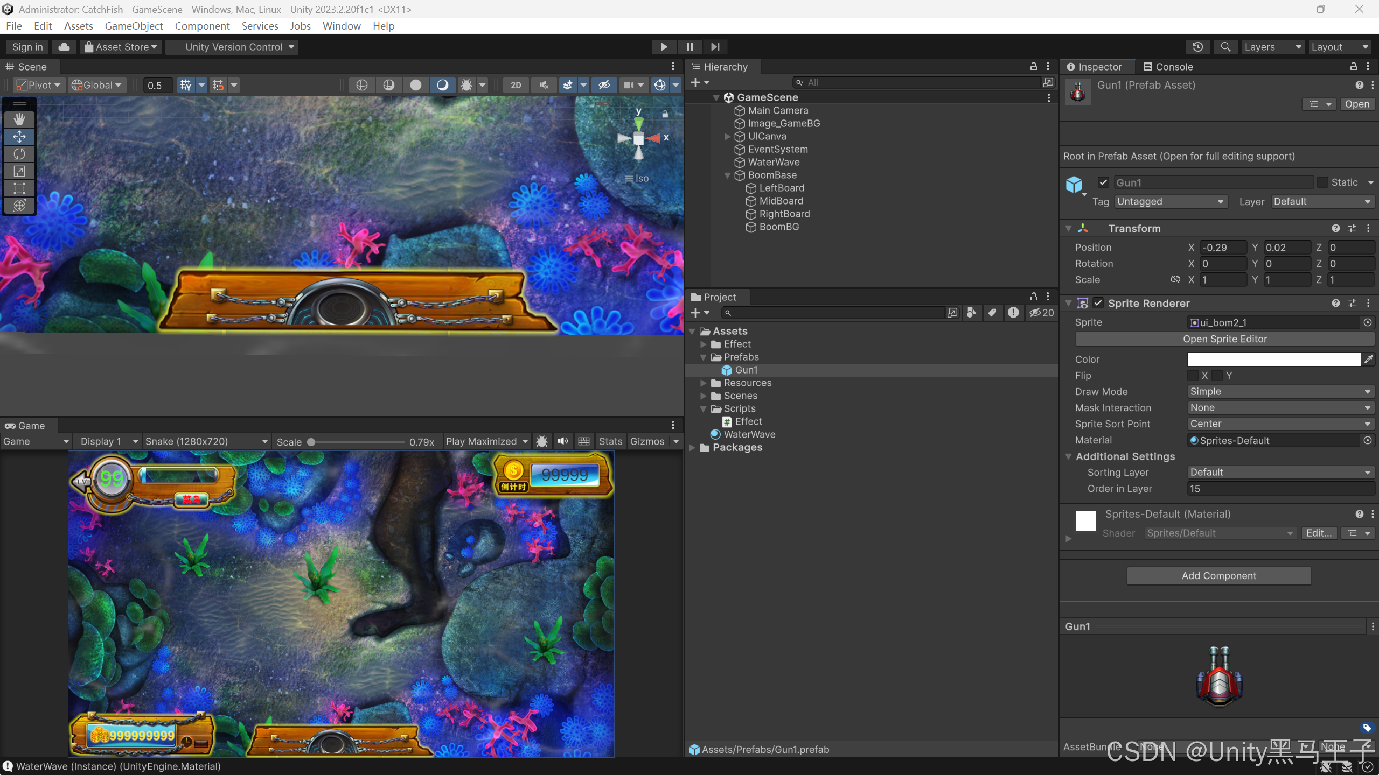Click the Step frame button

click(715, 47)
